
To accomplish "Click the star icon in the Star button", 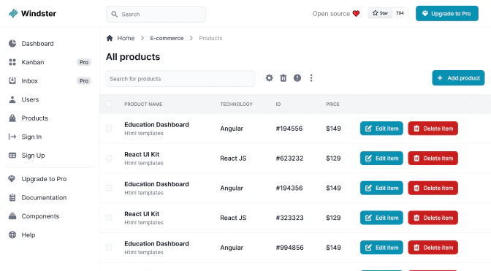I will click(375, 13).
